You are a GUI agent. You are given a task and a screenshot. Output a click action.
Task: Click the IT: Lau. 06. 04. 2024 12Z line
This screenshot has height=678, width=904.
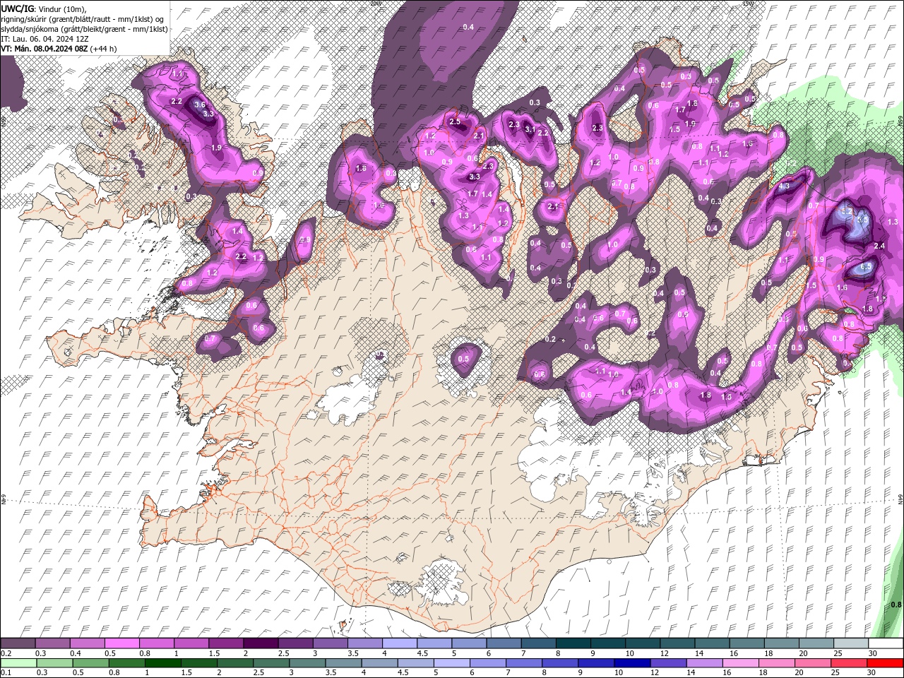(44, 39)
